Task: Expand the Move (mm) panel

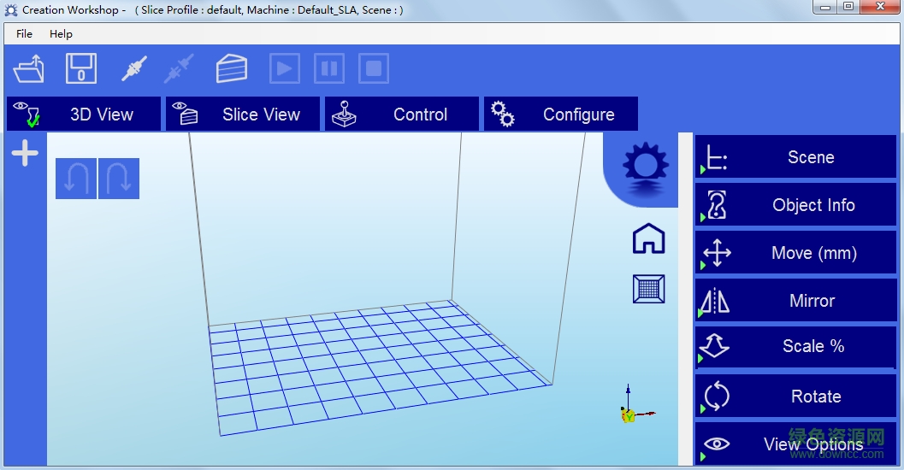Action: coord(795,252)
